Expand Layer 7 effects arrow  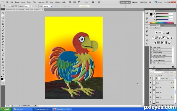pos(174,83)
